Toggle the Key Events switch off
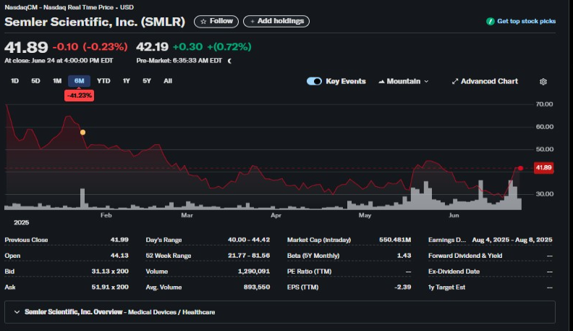This screenshot has width=573, height=331. pos(314,81)
